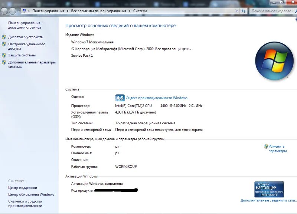The width and height of the screenshot is (297, 214).
Task: Click Активация Windows выполнена text
Action: [x=97, y=184]
